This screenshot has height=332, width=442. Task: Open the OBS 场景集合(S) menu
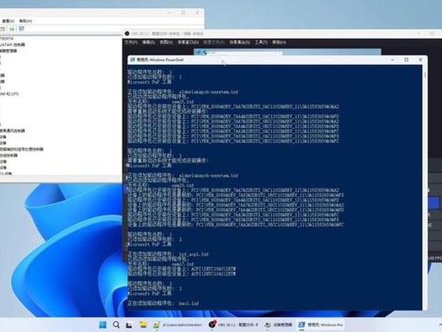[240, 43]
